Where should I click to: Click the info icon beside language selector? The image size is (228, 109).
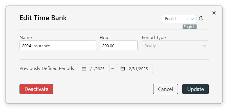tap(201, 18)
